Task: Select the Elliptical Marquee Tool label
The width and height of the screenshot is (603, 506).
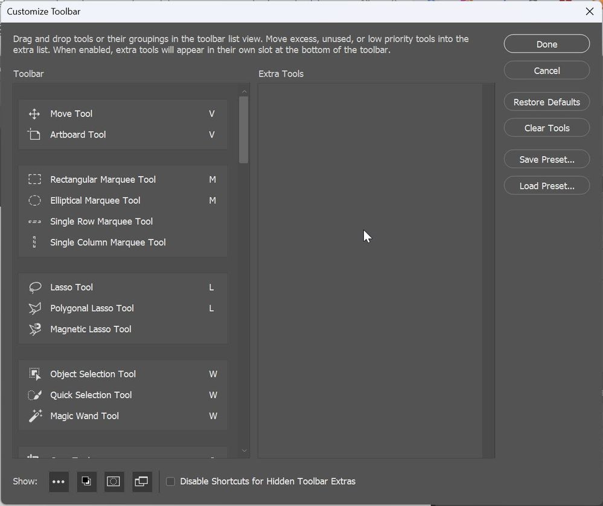Action: tap(95, 201)
